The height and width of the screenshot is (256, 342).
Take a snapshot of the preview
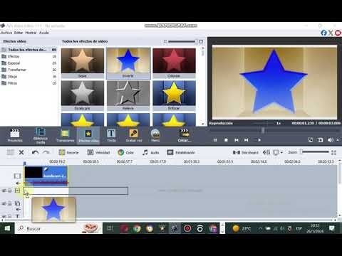pos(311,140)
